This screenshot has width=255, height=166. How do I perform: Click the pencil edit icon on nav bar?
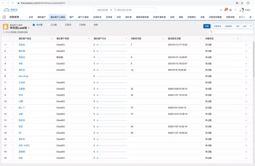coord(250,17)
